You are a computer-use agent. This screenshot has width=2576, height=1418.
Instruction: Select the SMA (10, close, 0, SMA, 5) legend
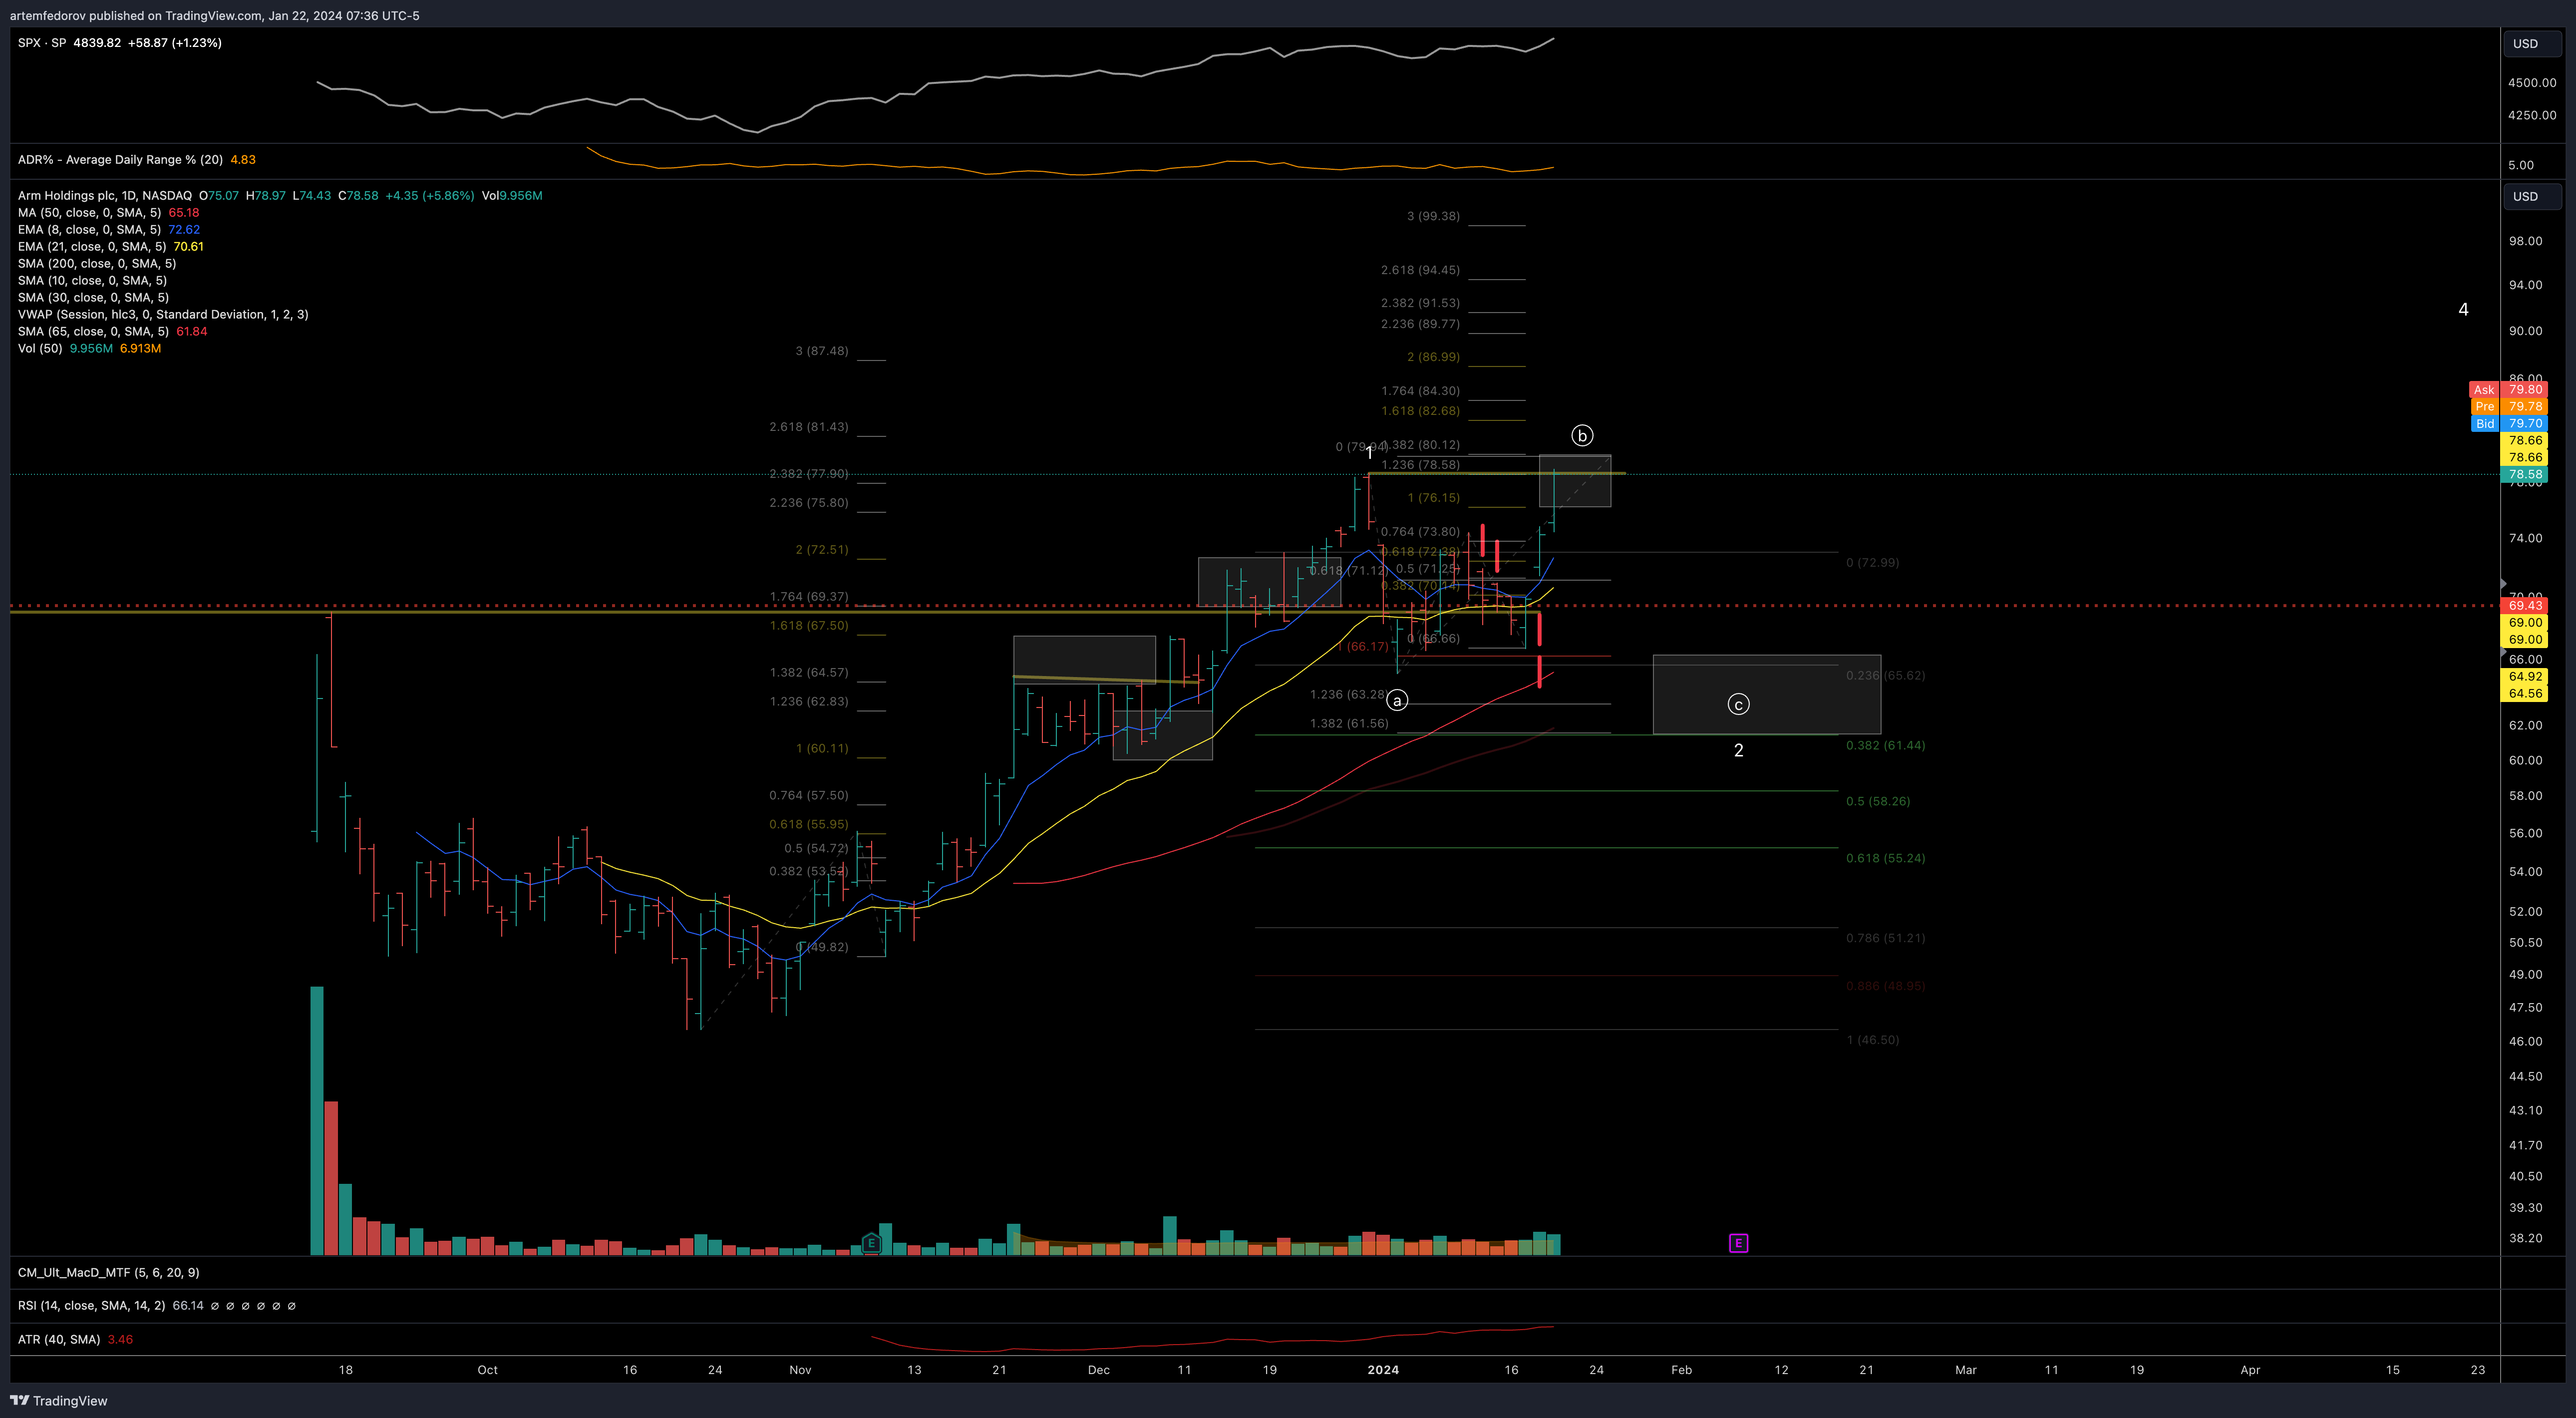coord(93,280)
